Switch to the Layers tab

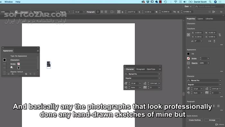pos(200,19)
